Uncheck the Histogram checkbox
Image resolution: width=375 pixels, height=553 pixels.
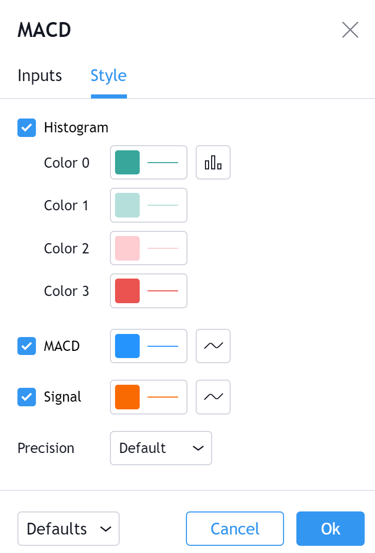(x=27, y=128)
